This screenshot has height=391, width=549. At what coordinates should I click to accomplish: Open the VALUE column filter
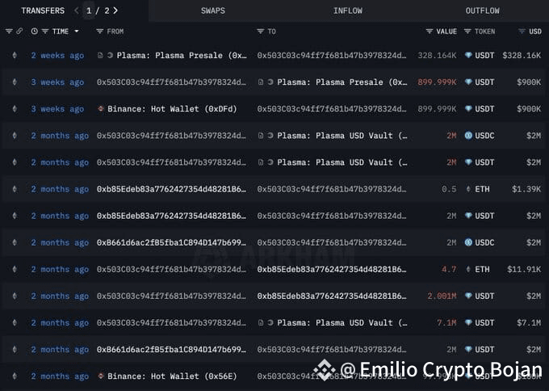430,32
